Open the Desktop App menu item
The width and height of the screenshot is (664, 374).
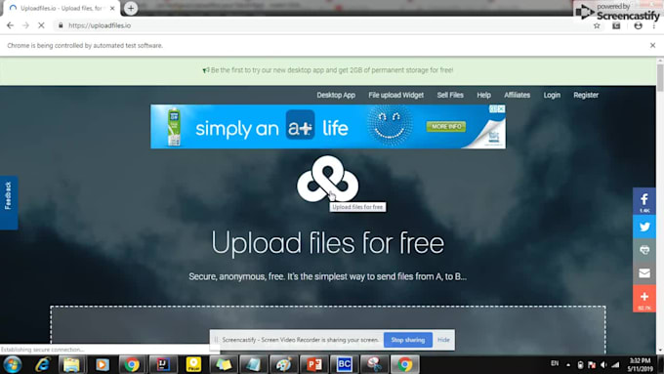pyautogui.click(x=336, y=95)
